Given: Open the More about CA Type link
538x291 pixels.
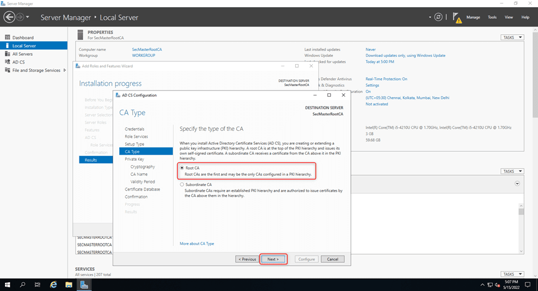Looking at the screenshot, I should click(196, 244).
